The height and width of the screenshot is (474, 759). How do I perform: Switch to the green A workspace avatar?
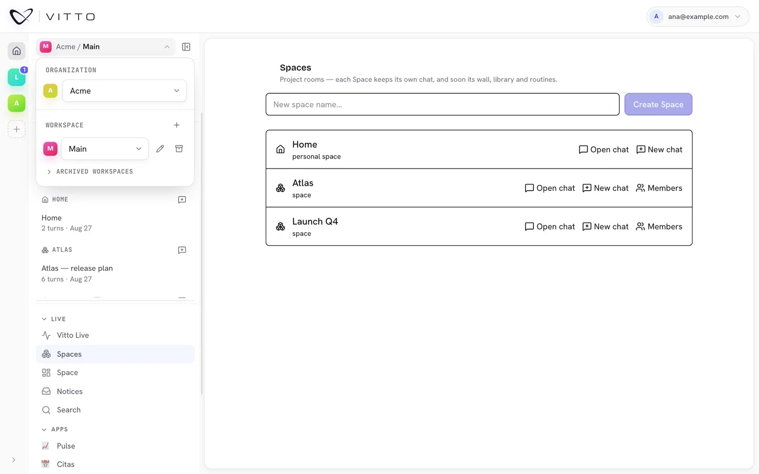[x=16, y=103]
